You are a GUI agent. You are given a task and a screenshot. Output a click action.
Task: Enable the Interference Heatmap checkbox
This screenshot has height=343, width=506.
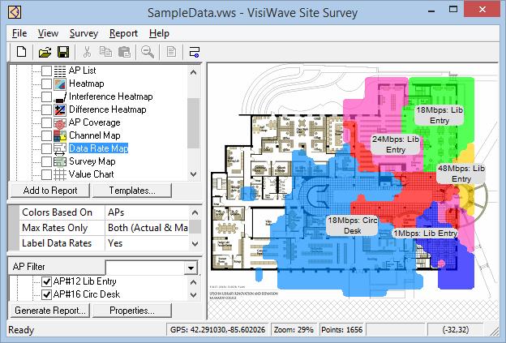[46, 96]
